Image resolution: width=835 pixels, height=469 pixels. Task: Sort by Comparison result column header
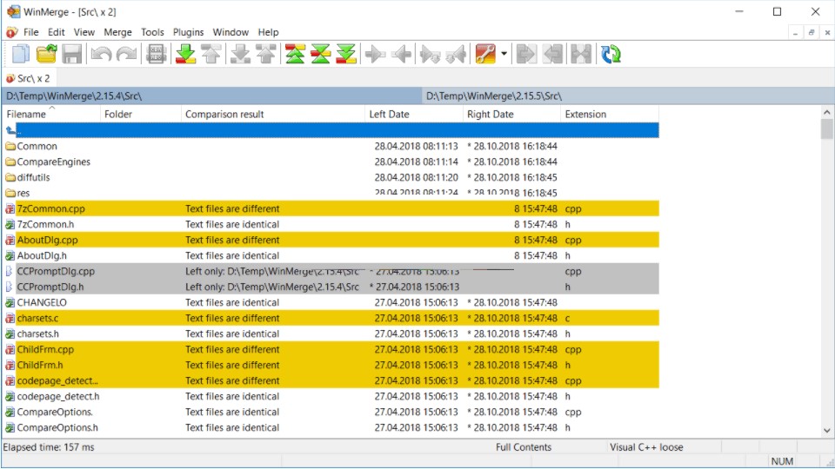tap(224, 114)
